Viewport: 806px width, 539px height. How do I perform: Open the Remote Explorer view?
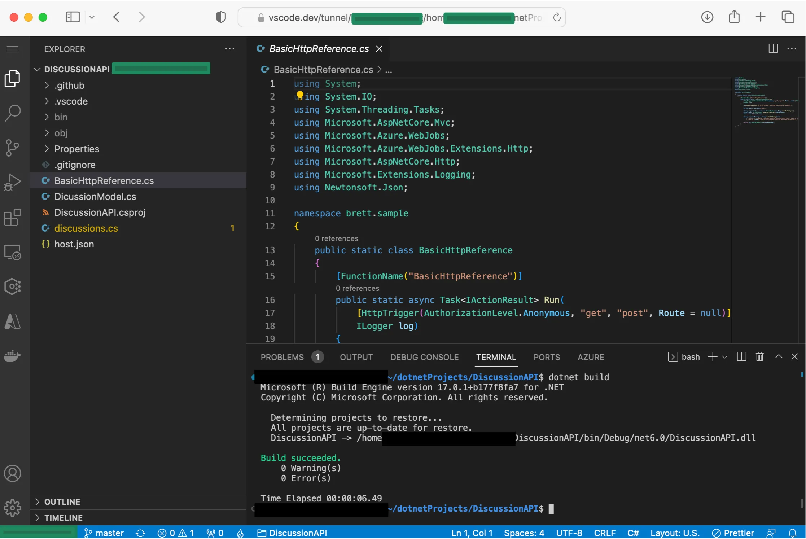coord(12,252)
